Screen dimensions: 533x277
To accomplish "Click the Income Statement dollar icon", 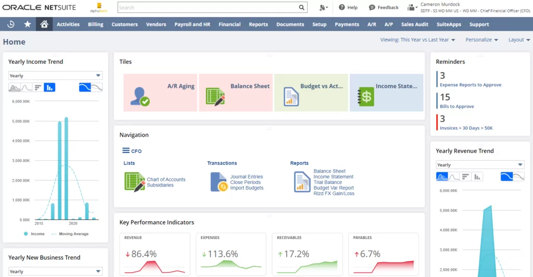I will point(366,97).
